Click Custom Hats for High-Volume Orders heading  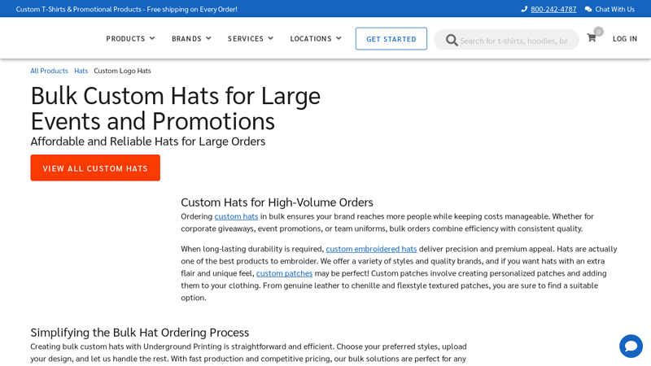point(277,203)
